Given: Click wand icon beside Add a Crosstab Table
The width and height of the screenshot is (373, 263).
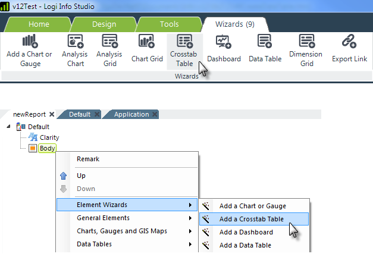Looking at the screenshot, I should click(206, 219).
